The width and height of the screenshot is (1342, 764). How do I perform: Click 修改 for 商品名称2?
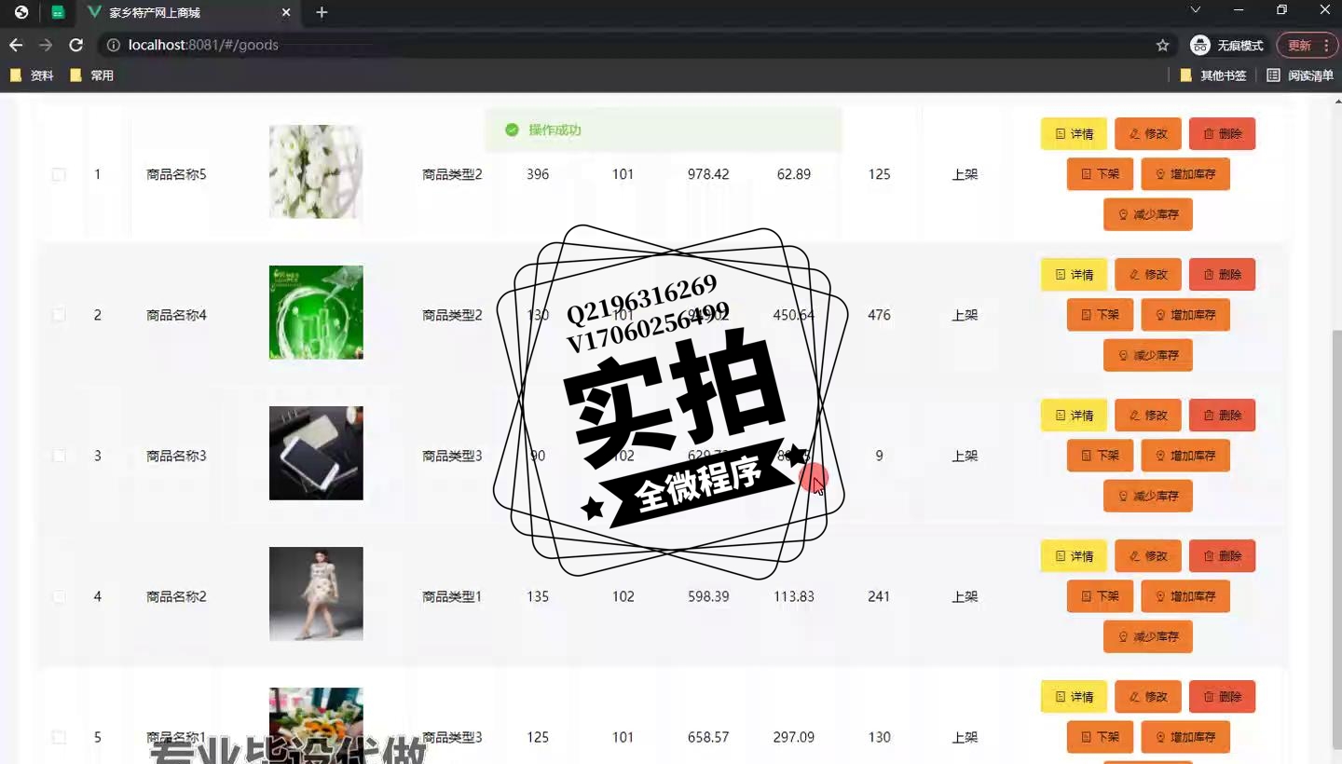tap(1148, 555)
